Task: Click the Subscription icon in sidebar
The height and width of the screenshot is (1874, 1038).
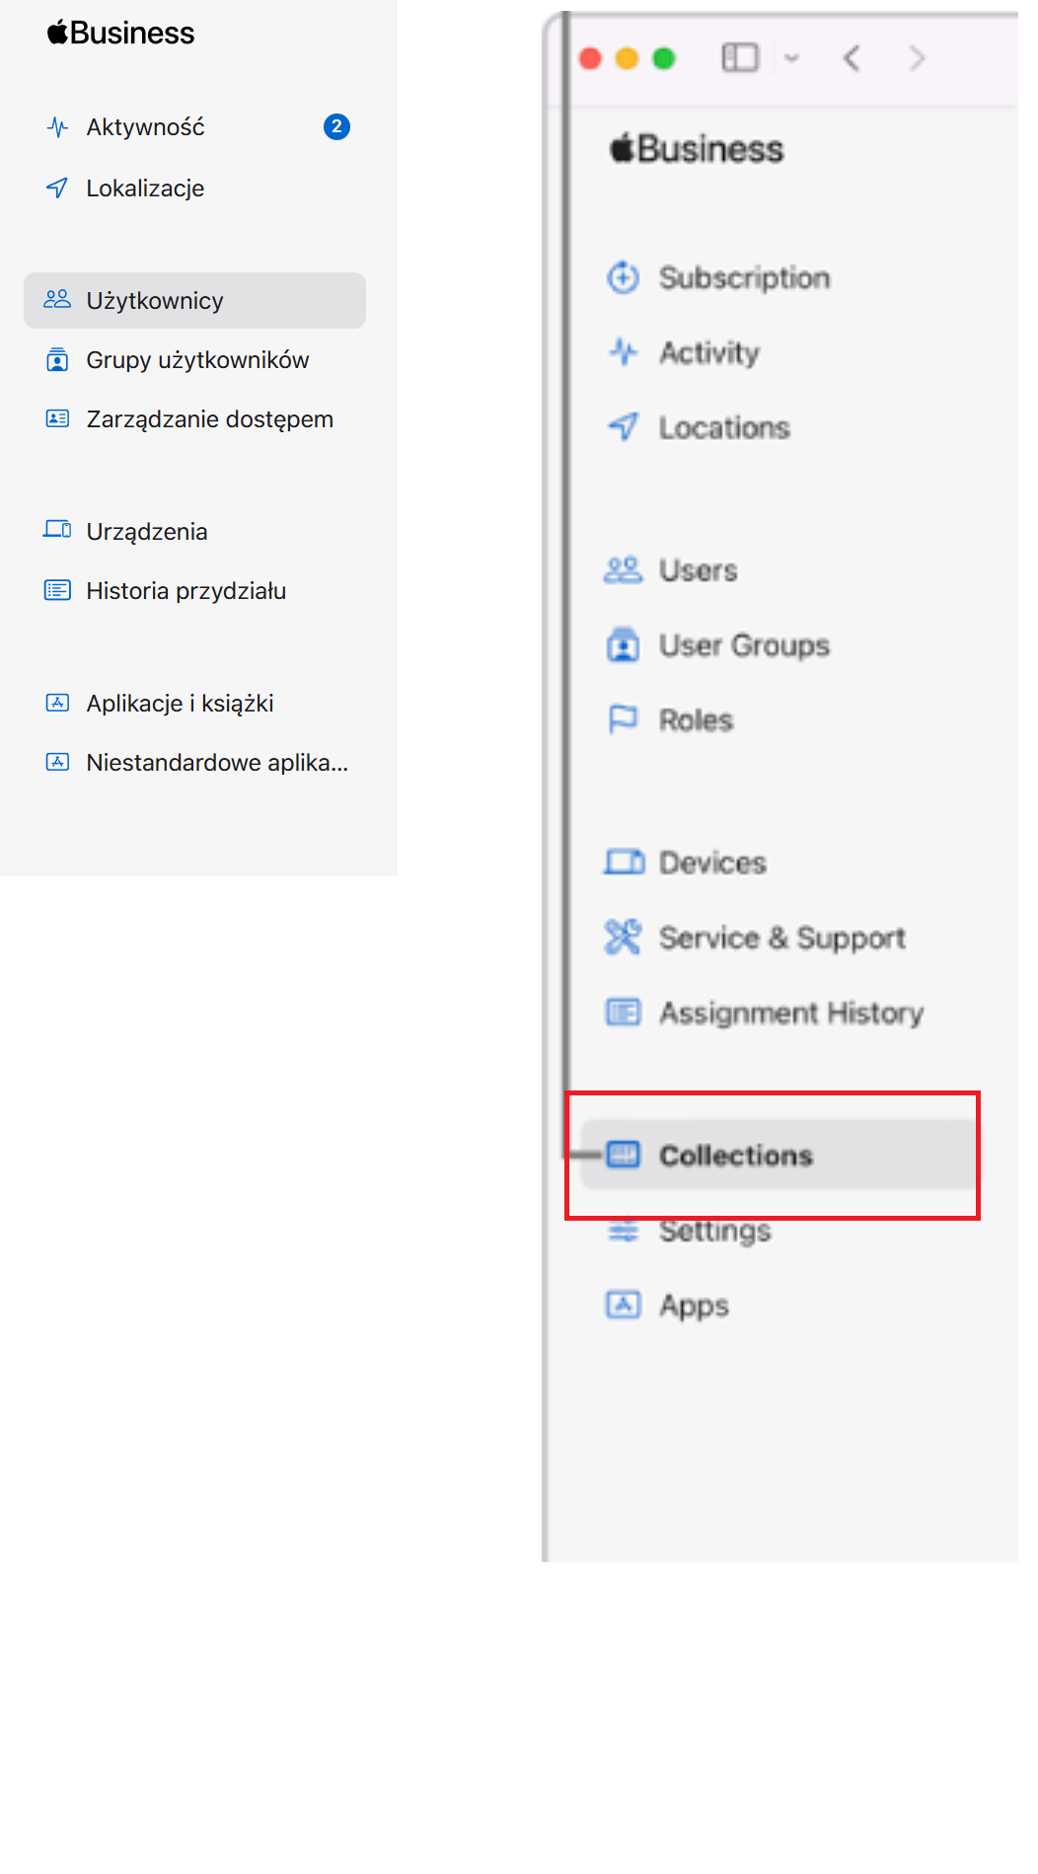Action: 623,278
